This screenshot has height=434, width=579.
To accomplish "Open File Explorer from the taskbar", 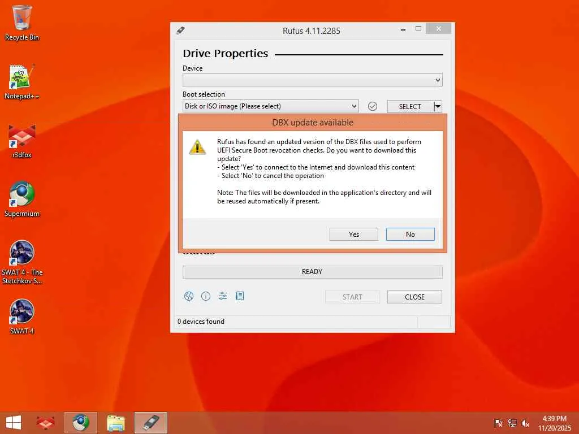I will [115, 423].
